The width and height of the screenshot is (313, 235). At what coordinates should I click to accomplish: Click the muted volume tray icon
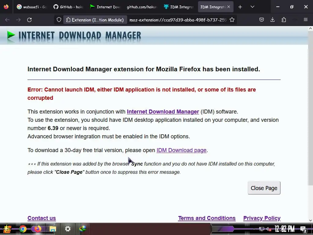(269, 229)
